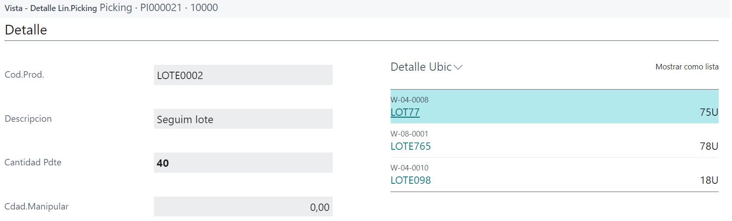Click the Cantidad Pdte field label
Image resolution: width=732 pixels, height=221 pixels.
pos(33,163)
